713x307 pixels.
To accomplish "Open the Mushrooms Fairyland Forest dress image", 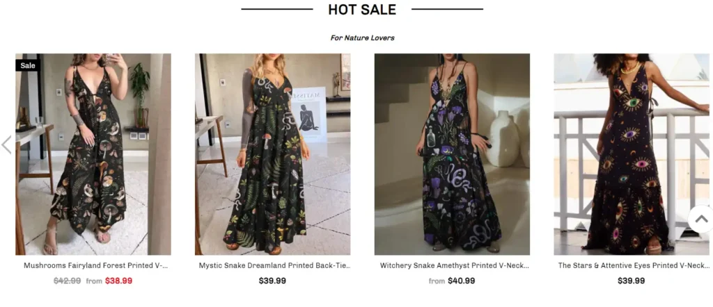I will click(93, 154).
